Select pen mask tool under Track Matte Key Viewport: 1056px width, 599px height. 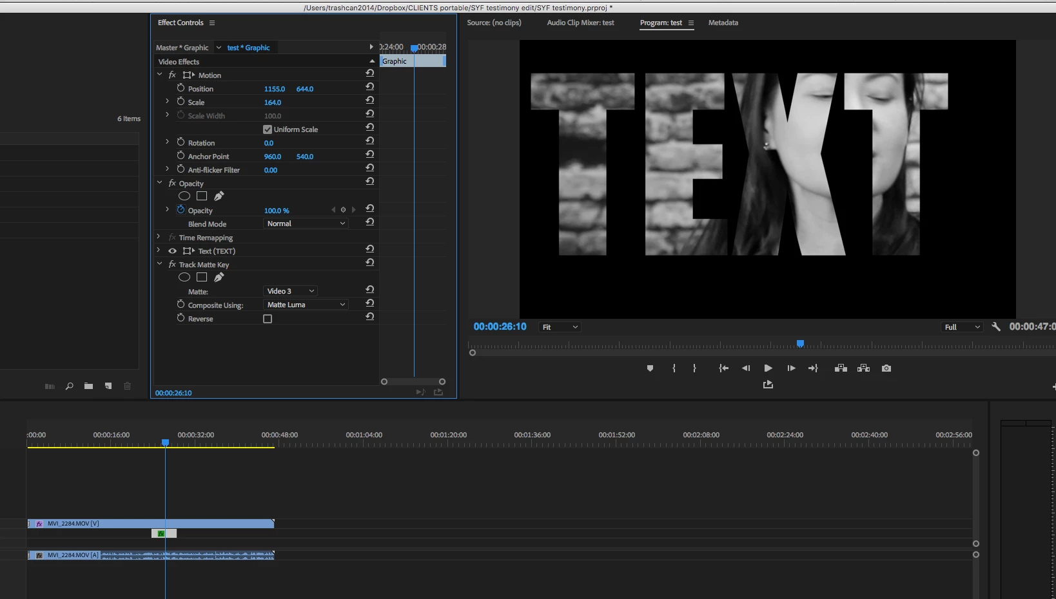[219, 277]
